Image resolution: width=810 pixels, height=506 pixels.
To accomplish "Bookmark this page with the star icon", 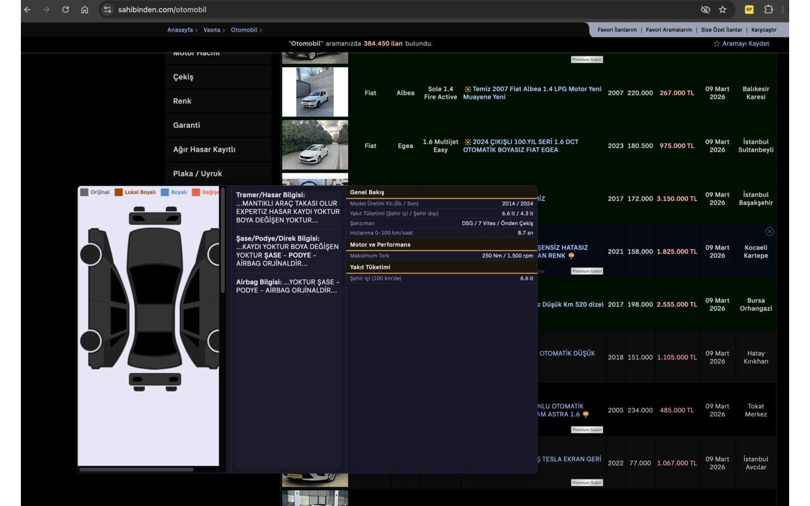I will pyautogui.click(x=723, y=9).
